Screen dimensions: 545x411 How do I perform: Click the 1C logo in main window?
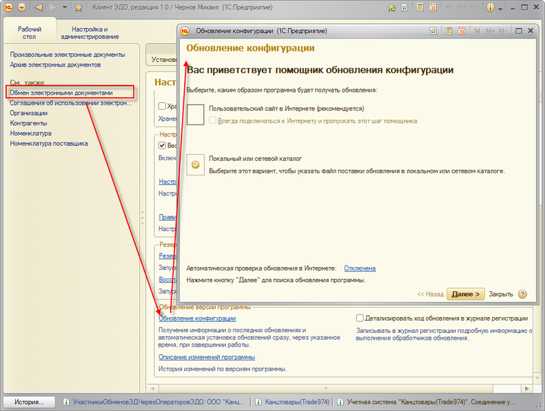[8, 8]
